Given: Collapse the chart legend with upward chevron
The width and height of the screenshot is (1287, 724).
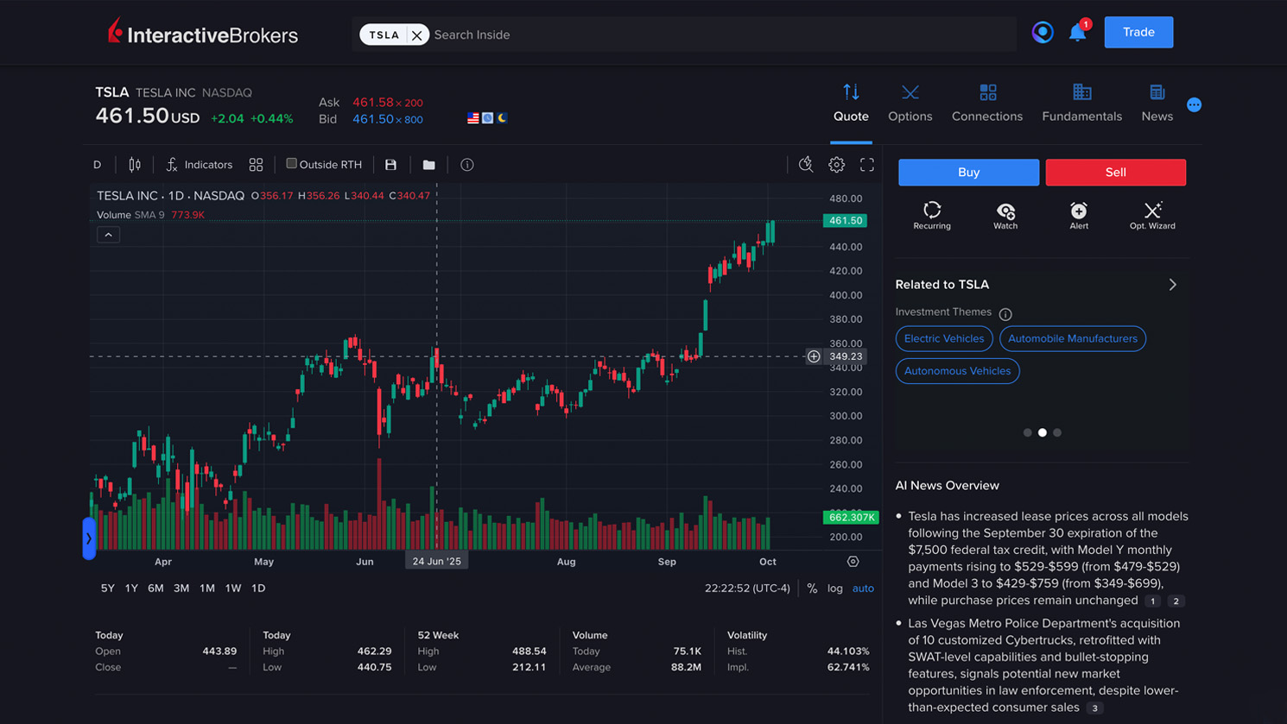Looking at the screenshot, I should coord(108,234).
